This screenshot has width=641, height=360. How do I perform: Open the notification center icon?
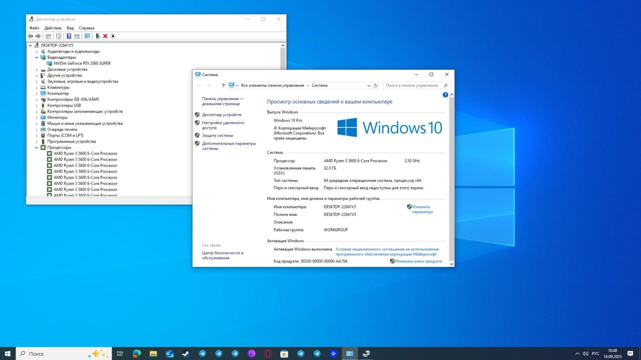tap(630, 353)
